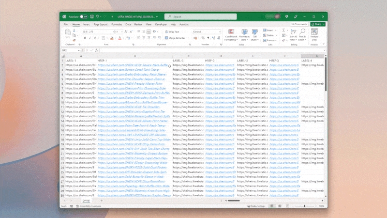Click the Save icon in title bar
Screen dimensions: 387x218
pyautogui.click(x=91, y=16)
